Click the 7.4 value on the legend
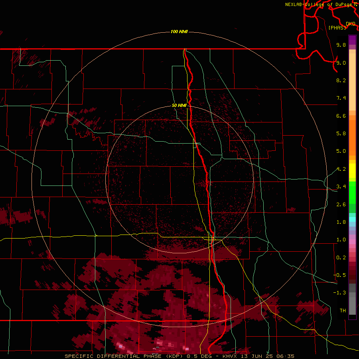The height and width of the screenshot is (359, 359). 341,98
